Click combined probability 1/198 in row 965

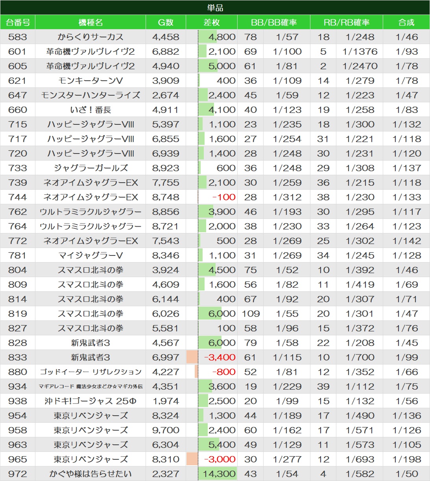click(x=406, y=459)
